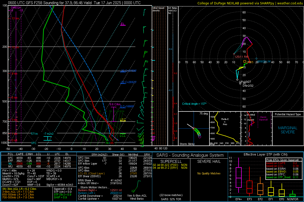
Task: Click the green LCL marker on the Skew-T
Action: tap(123, 135)
